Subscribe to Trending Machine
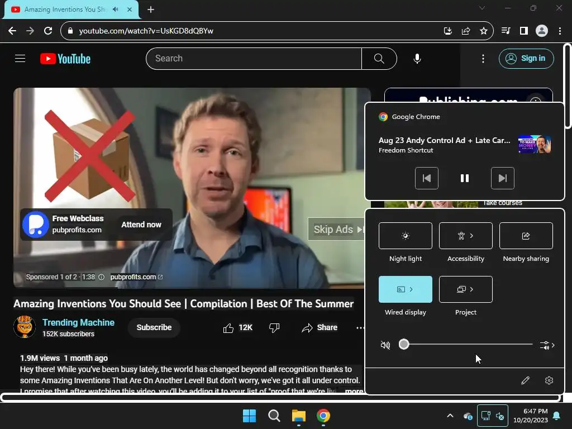Viewport: 572px width, 429px height. [154, 327]
